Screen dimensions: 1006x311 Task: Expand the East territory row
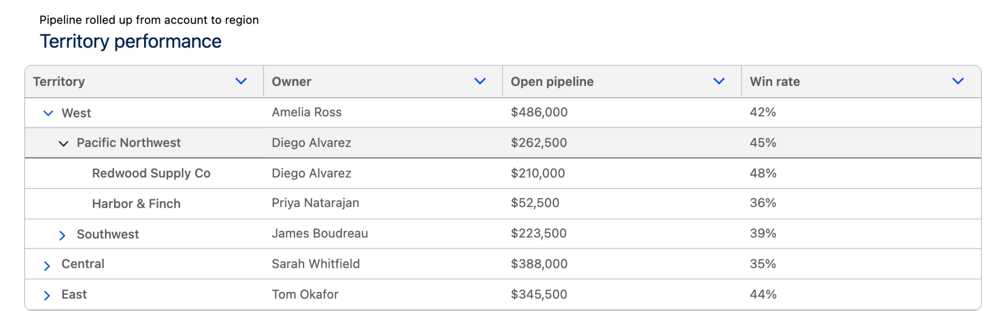(x=47, y=296)
